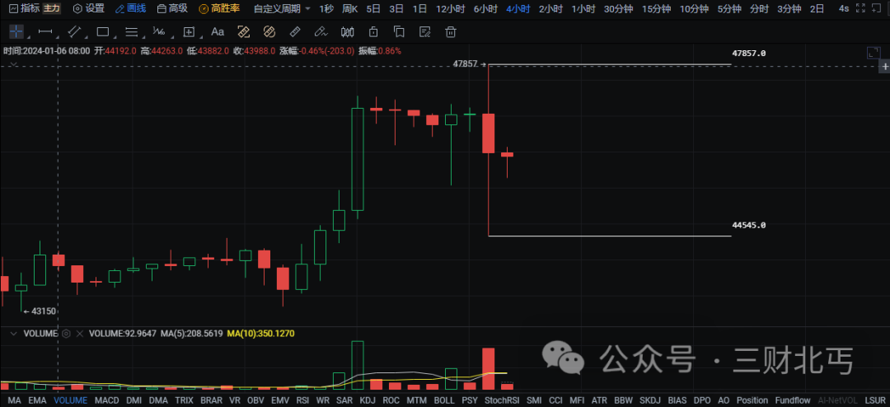Maximize the chart with the fullscreen icon
Viewport: 890px width, 407px height.
[874, 54]
